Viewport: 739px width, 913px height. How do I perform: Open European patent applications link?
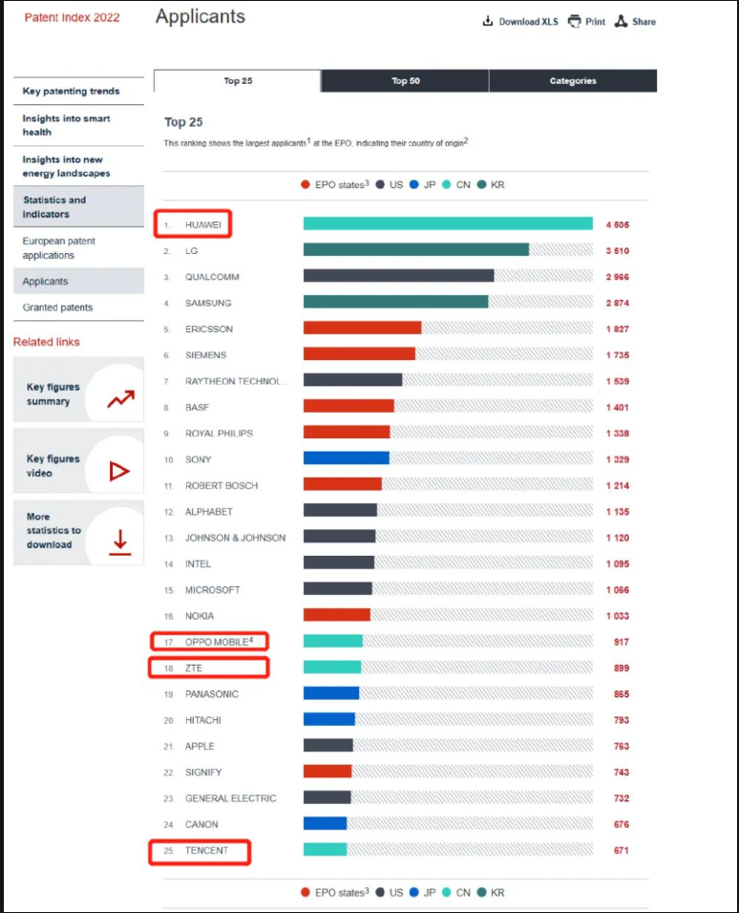[x=59, y=248]
